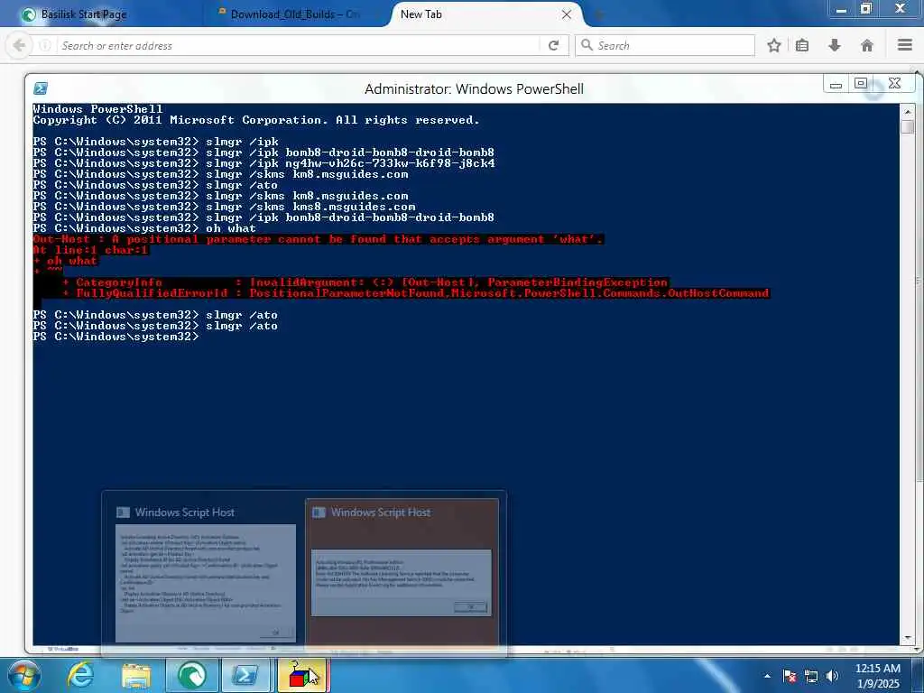This screenshot has height=693, width=924.
Task: Go back with the browser back arrow
Action: [19, 45]
